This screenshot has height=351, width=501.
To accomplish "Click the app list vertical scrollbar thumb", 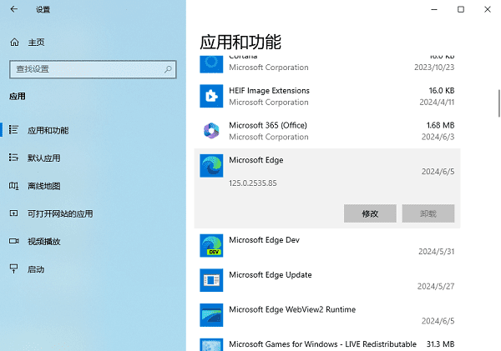I will pyautogui.click(x=499, y=103).
